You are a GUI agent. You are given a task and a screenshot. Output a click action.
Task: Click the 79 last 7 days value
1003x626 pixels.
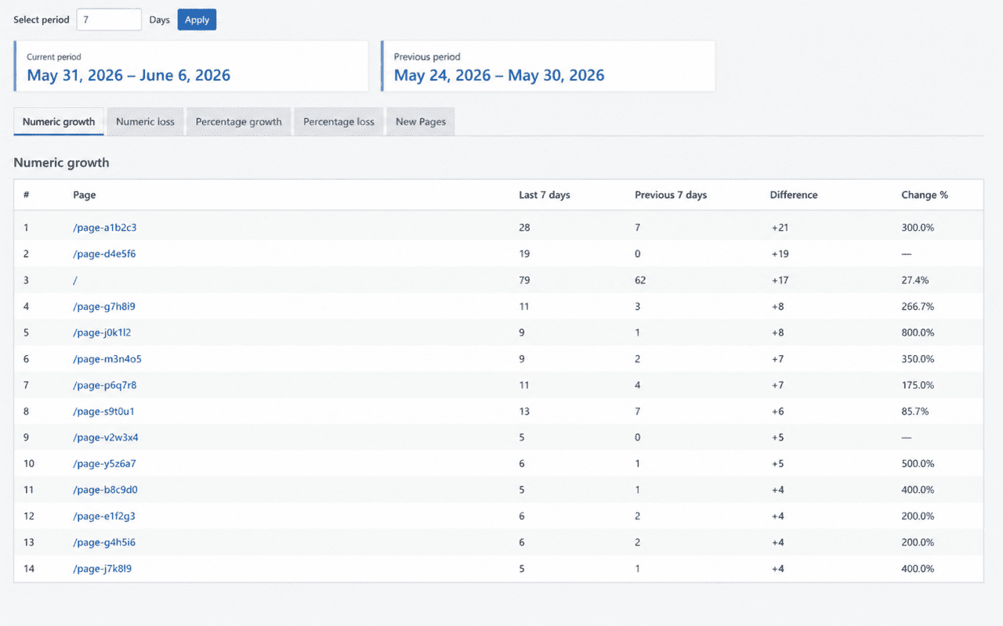coord(524,280)
